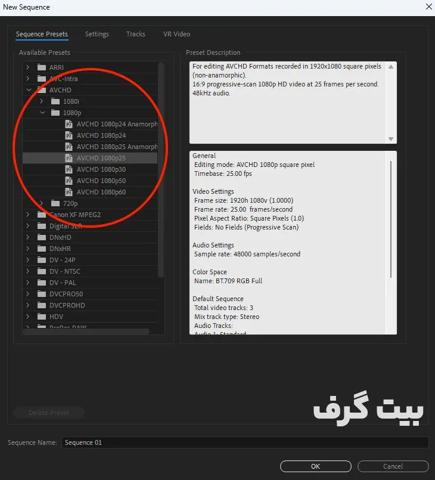Click AVCHD 1080p24 Anamorphic preset icon
This screenshot has height=480, width=435.
pyautogui.click(x=69, y=124)
